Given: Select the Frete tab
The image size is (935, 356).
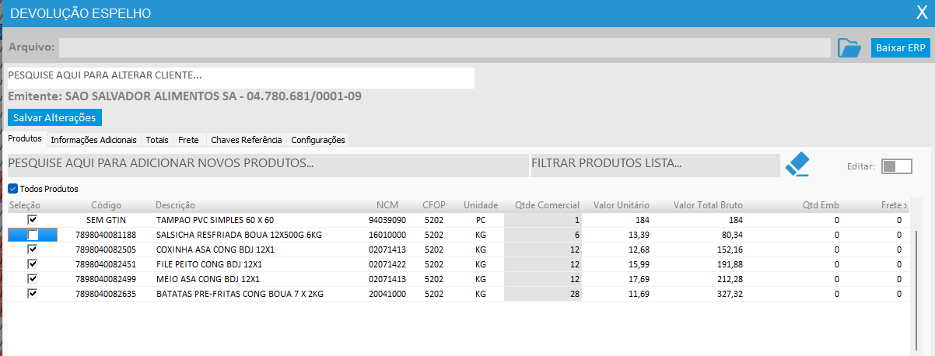Looking at the screenshot, I should 188,141.
